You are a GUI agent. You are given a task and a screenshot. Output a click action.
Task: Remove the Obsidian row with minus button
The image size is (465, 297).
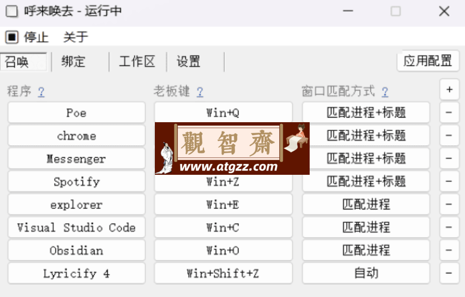[450, 250]
